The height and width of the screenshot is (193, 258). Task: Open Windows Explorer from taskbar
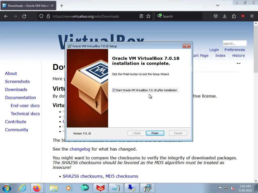coord(54,188)
